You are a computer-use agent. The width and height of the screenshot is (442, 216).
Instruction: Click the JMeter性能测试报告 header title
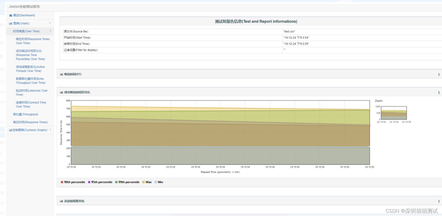24,7
